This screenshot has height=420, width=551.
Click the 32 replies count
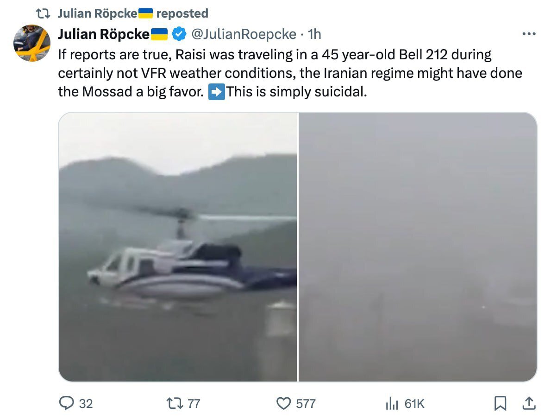click(86, 403)
